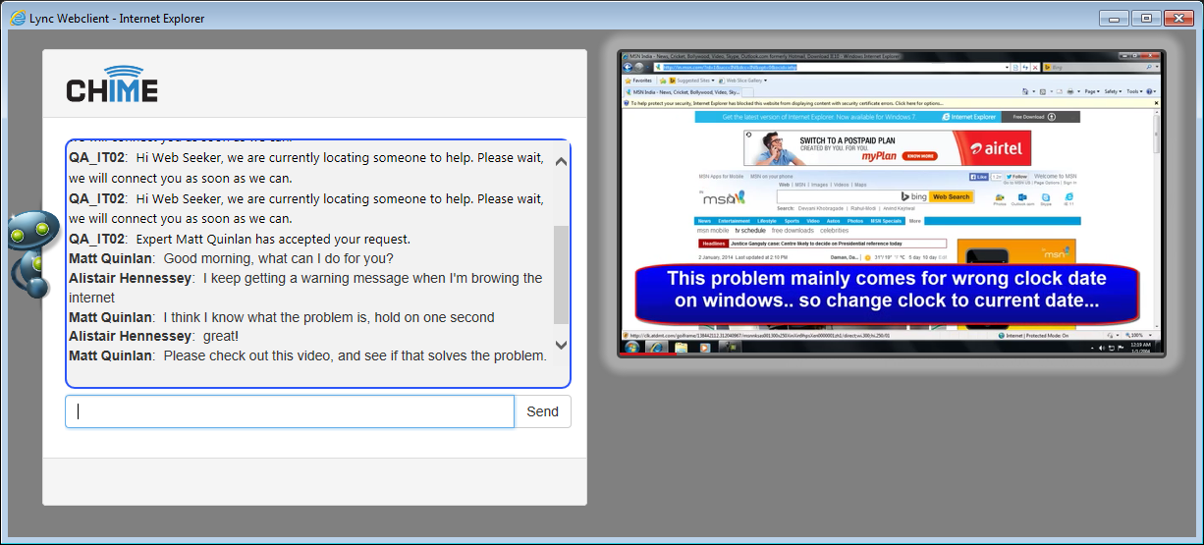Select message "I think I know what the problem is"
This screenshot has height=545, width=1204.
(x=328, y=317)
